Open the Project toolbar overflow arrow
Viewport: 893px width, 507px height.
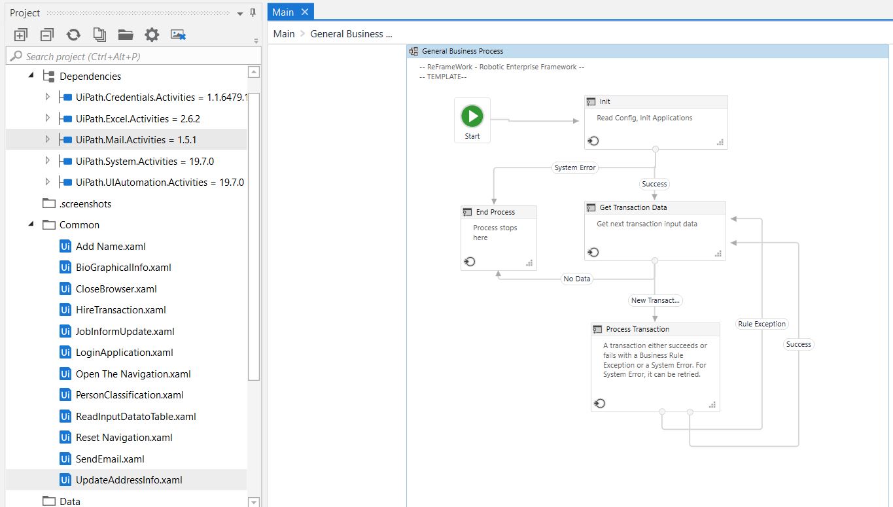point(256,41)
